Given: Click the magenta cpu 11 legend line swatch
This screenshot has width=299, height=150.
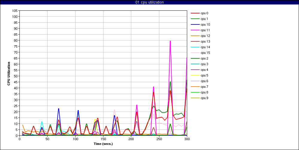Looking at the screenshot, I should (x=195, y=30).
